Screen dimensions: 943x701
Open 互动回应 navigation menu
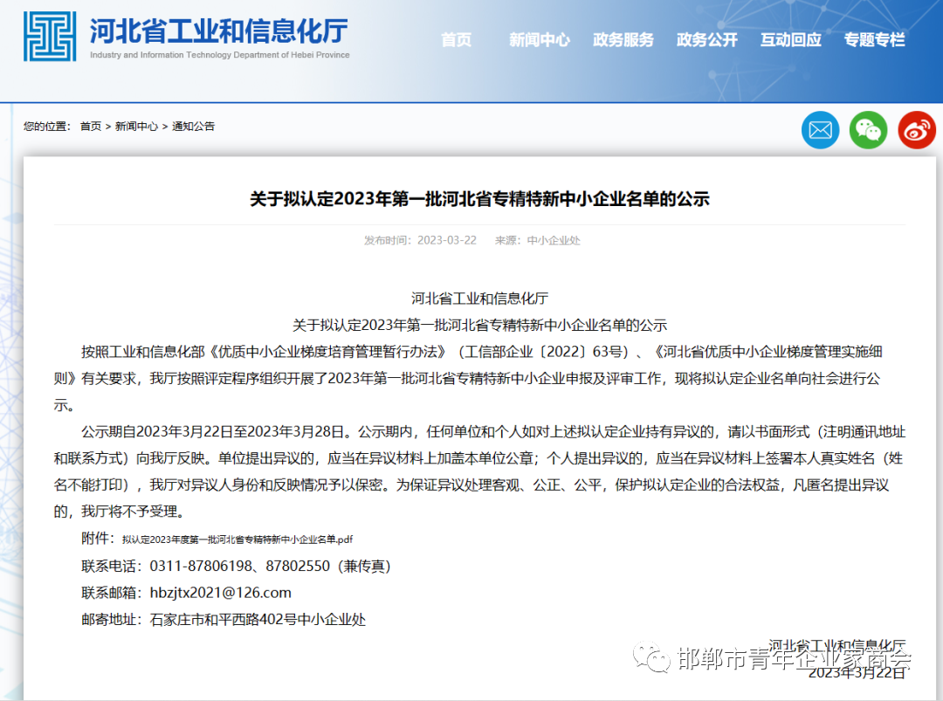click(x=791, y=39)
